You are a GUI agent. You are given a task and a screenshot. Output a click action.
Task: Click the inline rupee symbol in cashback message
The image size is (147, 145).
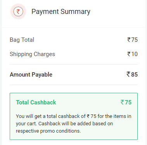(x=88, y=116)
